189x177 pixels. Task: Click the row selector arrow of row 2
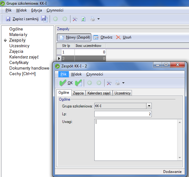coord(59,59)
